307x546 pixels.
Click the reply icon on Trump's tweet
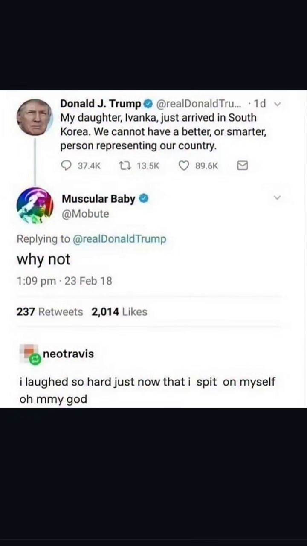coord(66,166)
